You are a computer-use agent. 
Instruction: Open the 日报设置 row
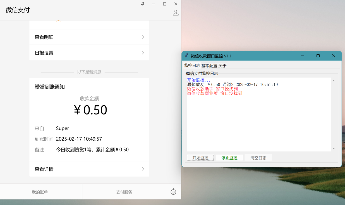point(89,53)
